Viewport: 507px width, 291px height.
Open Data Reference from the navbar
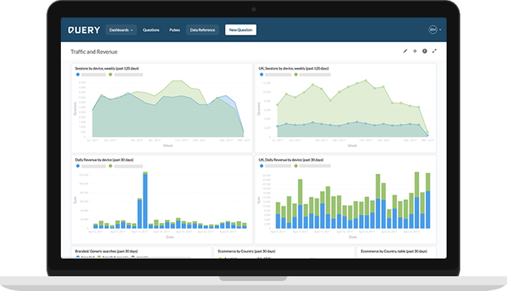(x=203, y=30)
